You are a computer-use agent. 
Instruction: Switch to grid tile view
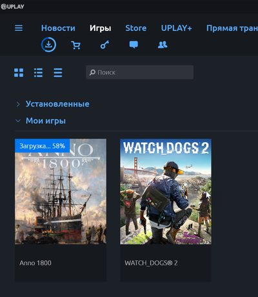point(19,73)
